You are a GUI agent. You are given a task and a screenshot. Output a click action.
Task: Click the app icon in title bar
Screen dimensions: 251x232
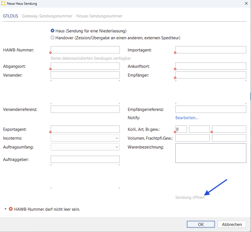pyautogui.click(x=3, y=3)
